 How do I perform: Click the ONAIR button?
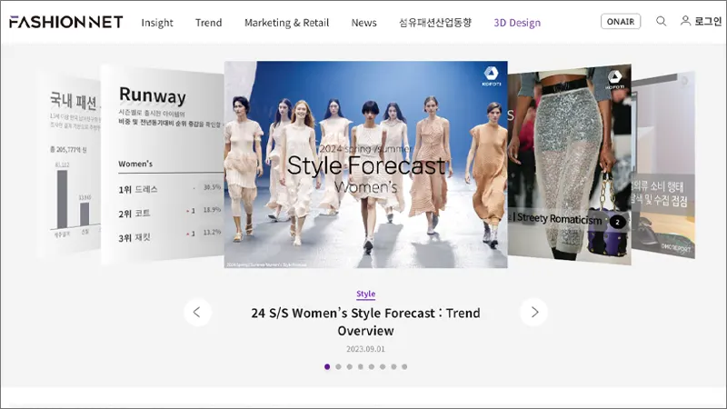[621, 21]
